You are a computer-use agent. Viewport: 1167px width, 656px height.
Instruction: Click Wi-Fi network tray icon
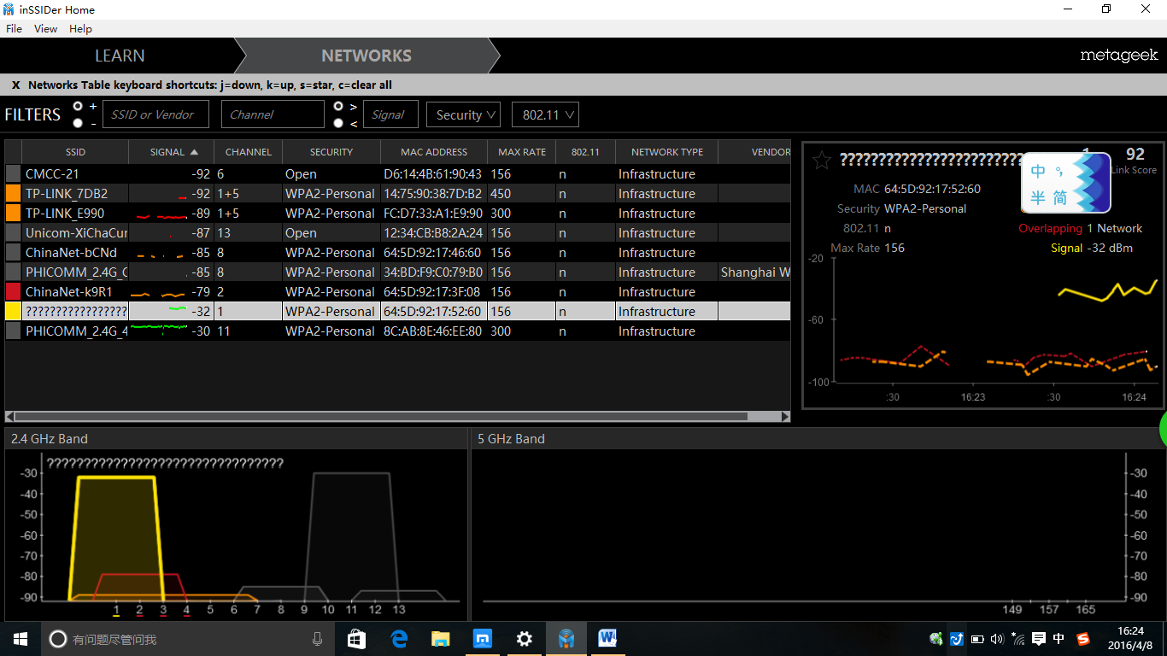(x=1017, y=639)
